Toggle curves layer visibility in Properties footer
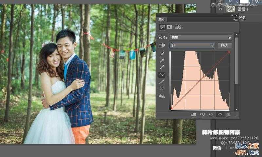 point(220,114)
